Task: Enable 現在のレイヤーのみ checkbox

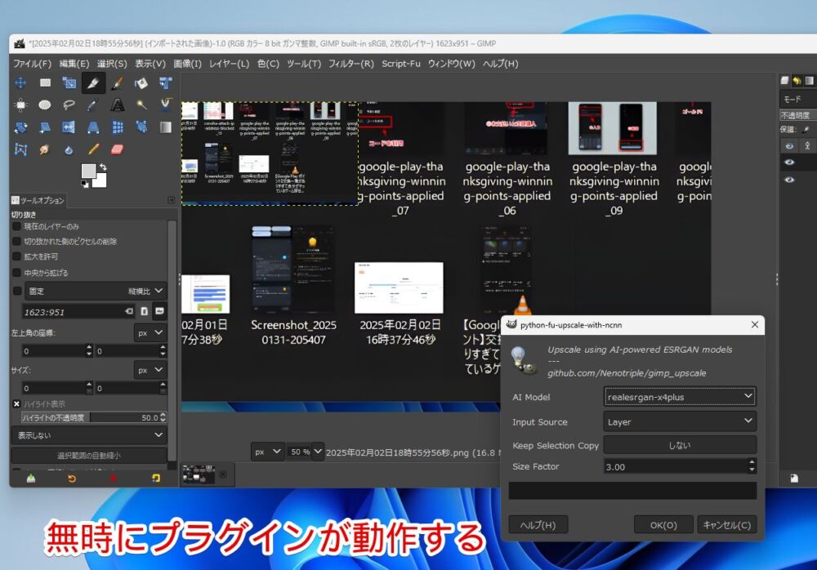Action: coord(16,227)
